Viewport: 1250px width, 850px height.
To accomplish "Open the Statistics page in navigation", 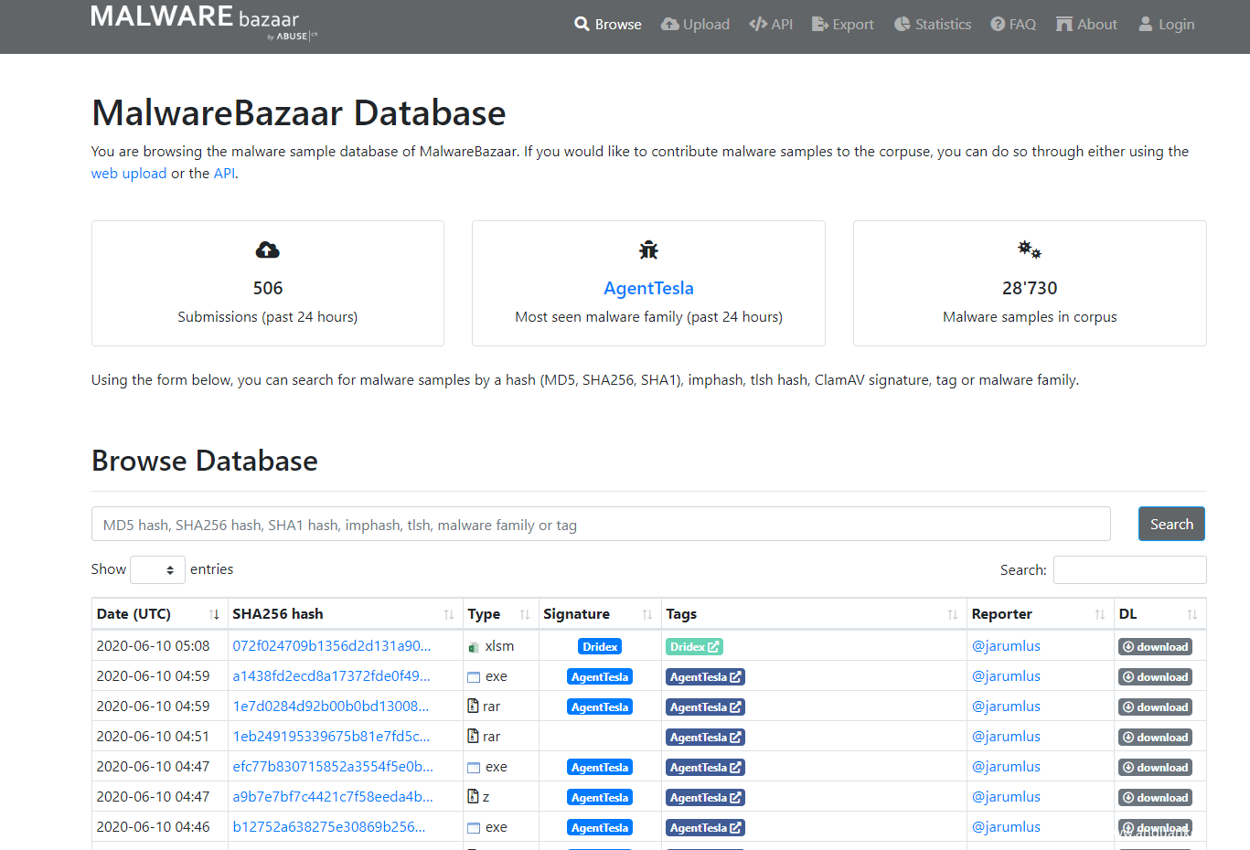I will coord(933,25).
